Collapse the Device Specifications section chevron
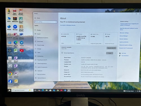Image resolution: width=141 pixels, height=106 pixels. click(115, 53)
